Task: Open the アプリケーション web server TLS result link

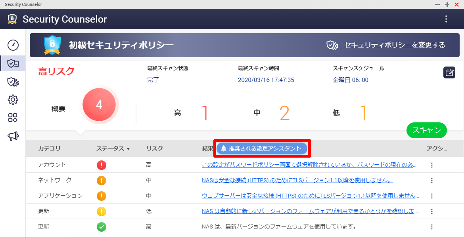Action: coord(310,196)
